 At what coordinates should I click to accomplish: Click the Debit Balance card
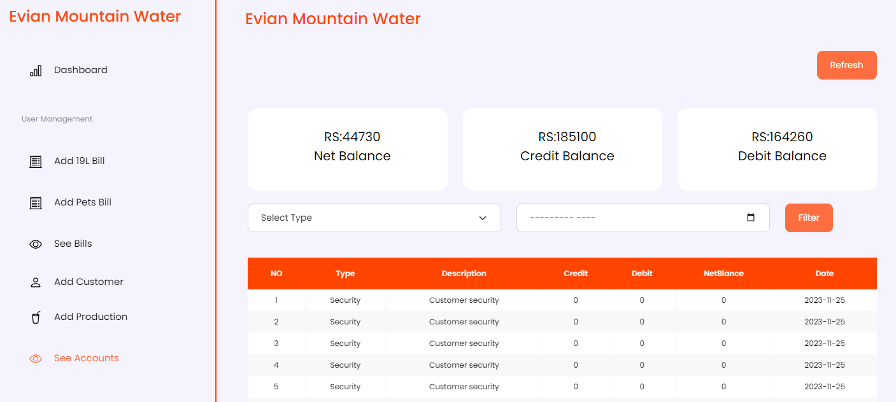pyautogui.click(x=777, y=149)
